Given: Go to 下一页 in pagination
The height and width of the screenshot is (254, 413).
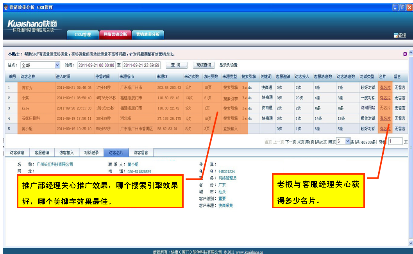Looking at the screenshot, I should (290, 142).
